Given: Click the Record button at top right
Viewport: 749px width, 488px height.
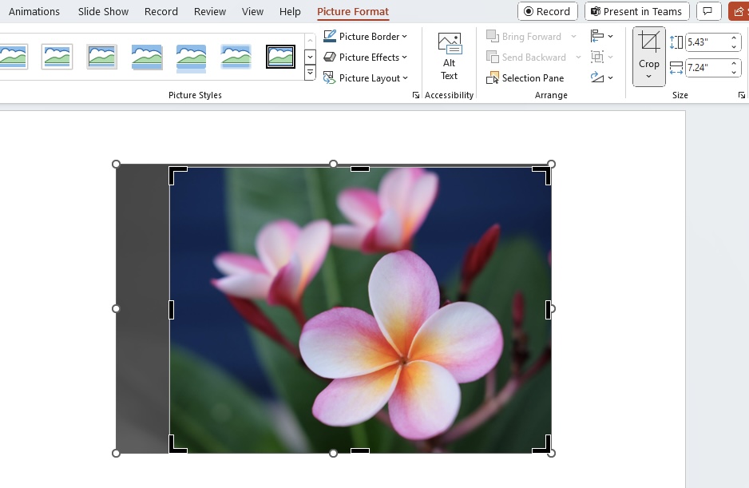Looking at the screenshot, I should coord(548,11).
